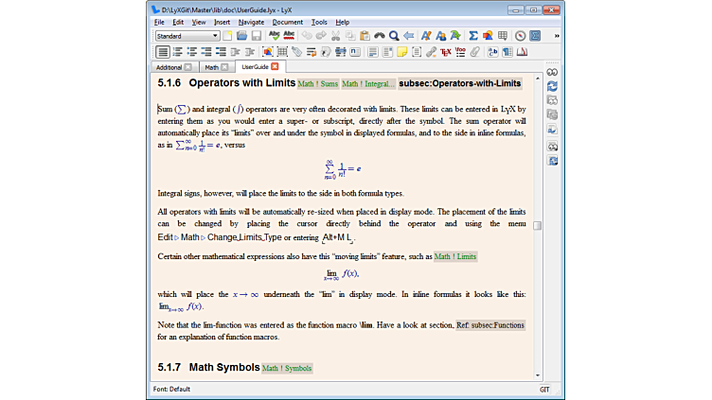This screenshot has height=400, width=712.
Task: Click the View document eyes icon
Action: coord(552,72)
